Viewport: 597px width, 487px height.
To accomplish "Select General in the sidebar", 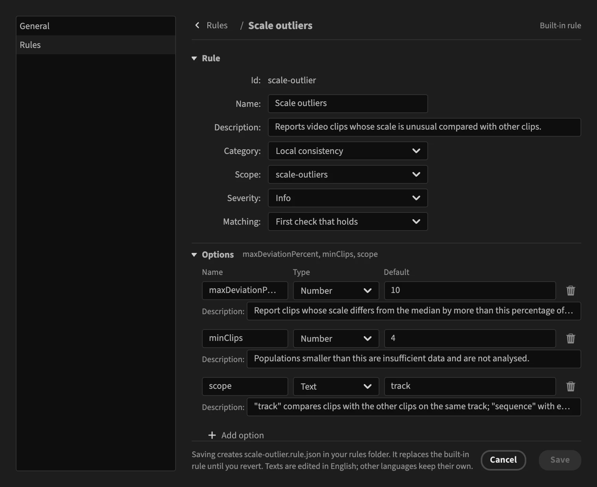I will coord(96,26).
